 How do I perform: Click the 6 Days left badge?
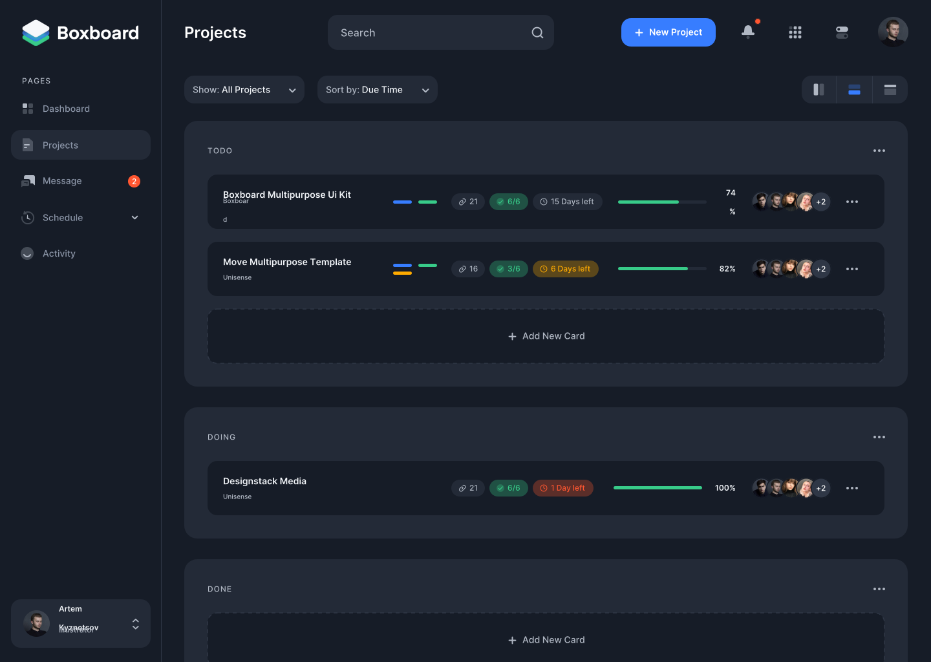pos(566,269)
